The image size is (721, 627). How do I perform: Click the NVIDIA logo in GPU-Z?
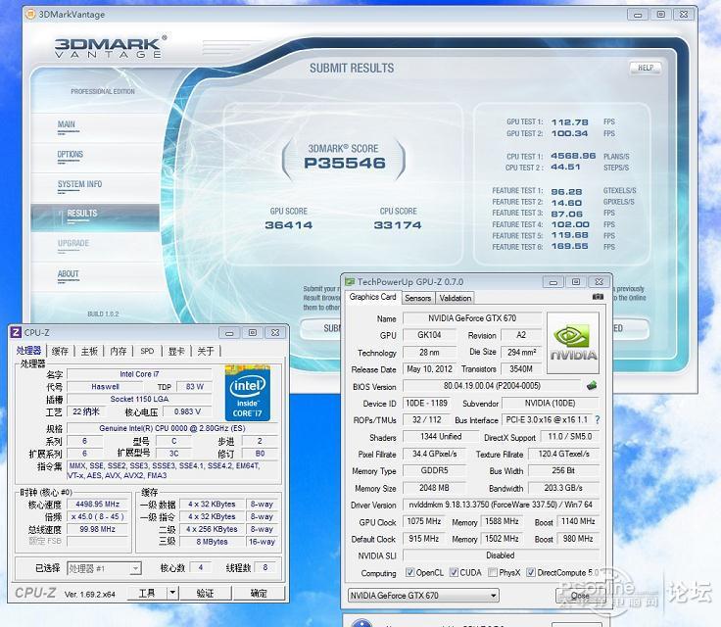[573, 343]
